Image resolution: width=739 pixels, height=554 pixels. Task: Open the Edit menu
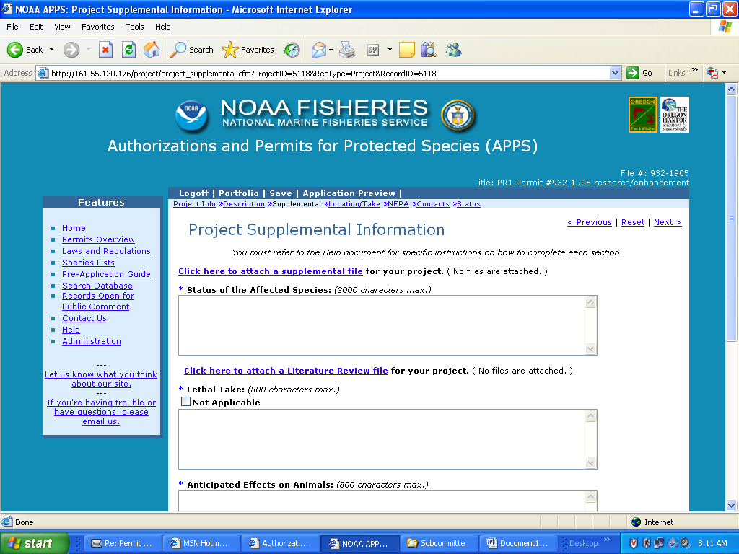pos(36,27)
